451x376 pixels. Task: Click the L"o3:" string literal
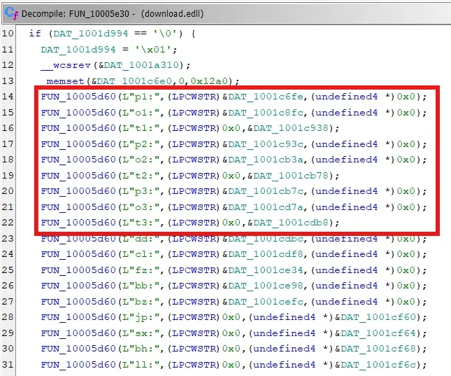[141, 207]
